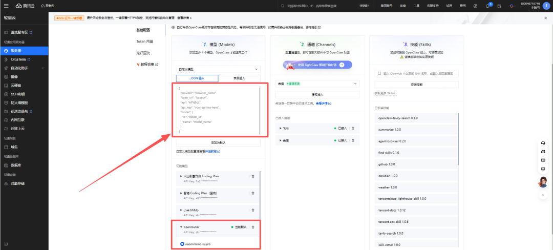Screen dimensions: 553x250
Task: Switch to JSON 输入 mode
Action: [197, 78]
